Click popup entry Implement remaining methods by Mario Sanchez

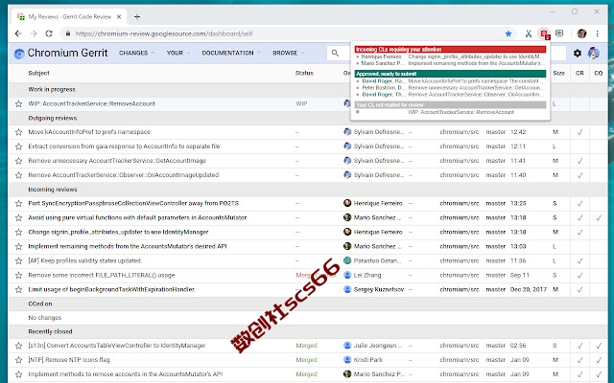(x=450, y=63)
